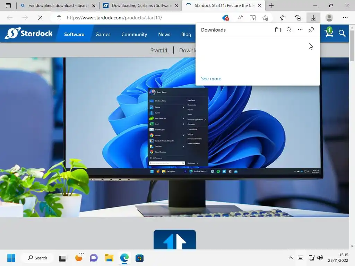Click the scrollbar down arrow
Viewport: 355px width, 266px height.
352,246
